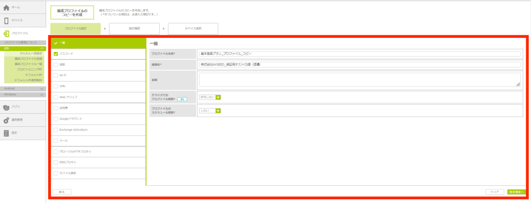The image size is (531, 203).
Task: Click the Home house icon in sidebar
Action: tap(6, 7)
